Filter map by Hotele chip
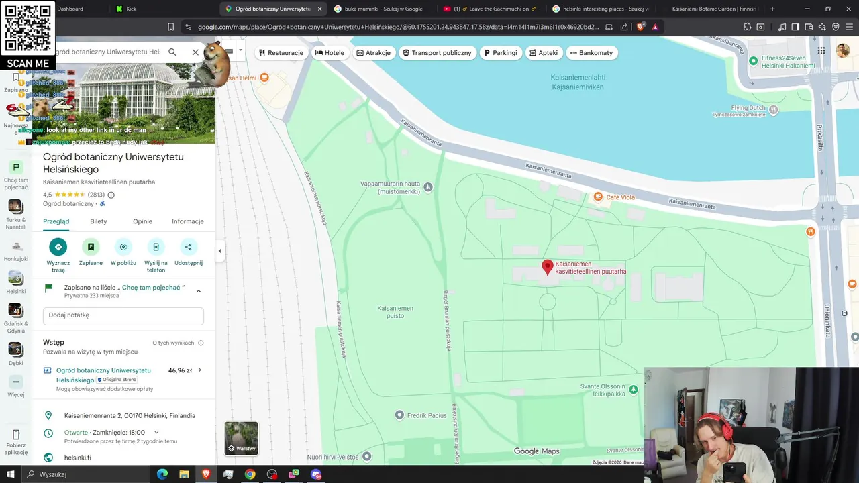859x483 pixels. tap(330, 53)
